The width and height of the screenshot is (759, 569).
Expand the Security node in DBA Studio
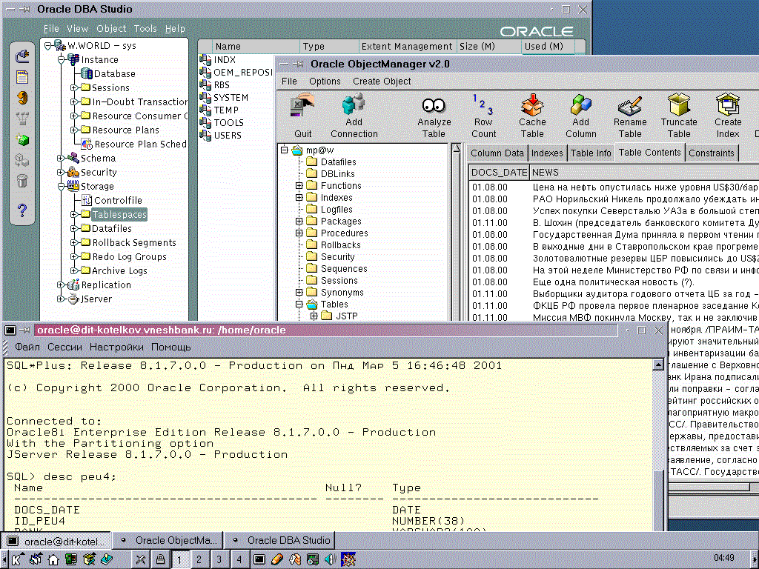point(61,172)
